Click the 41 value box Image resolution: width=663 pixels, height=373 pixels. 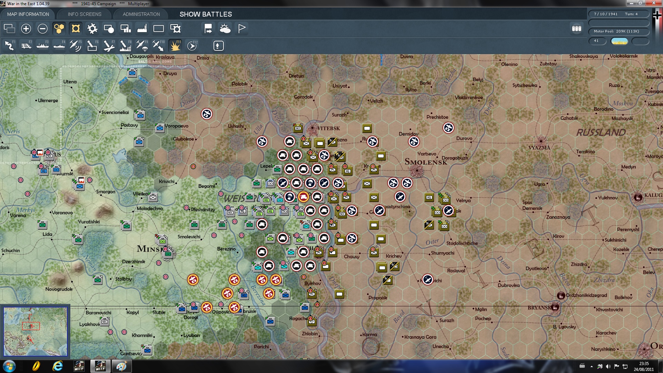click(x=597, y=41)
